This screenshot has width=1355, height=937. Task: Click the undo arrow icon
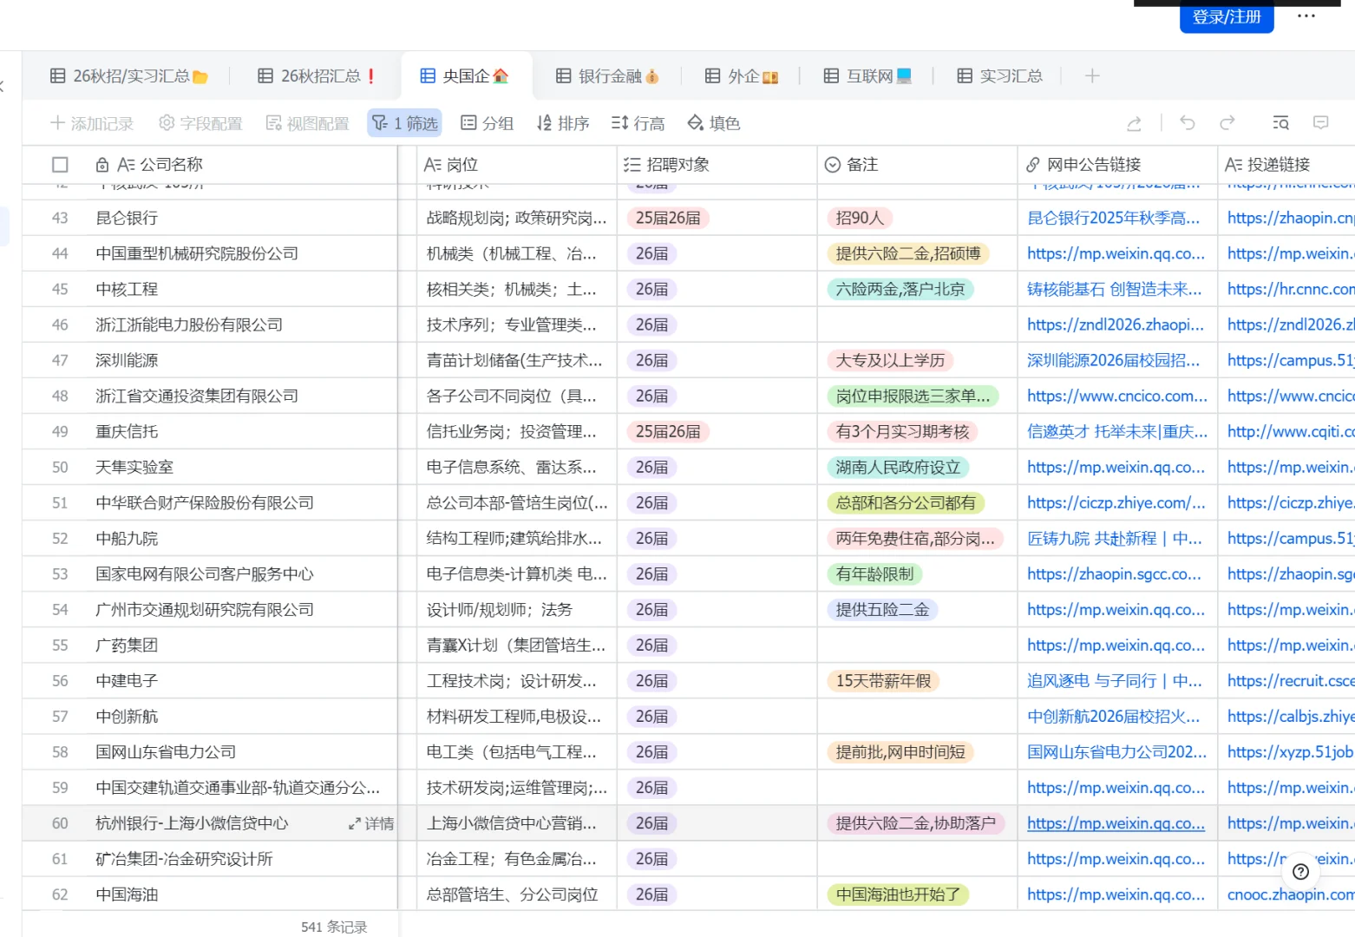click(1188, 123)
